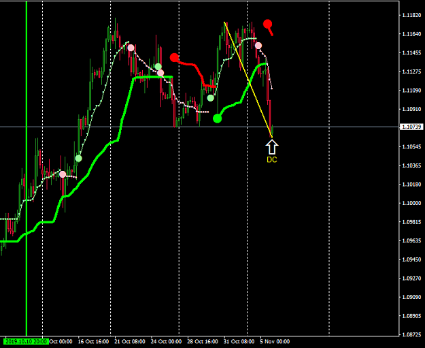Click the white up arrow above DC
This screenshot has height=348, width=425.
[272, 147]
